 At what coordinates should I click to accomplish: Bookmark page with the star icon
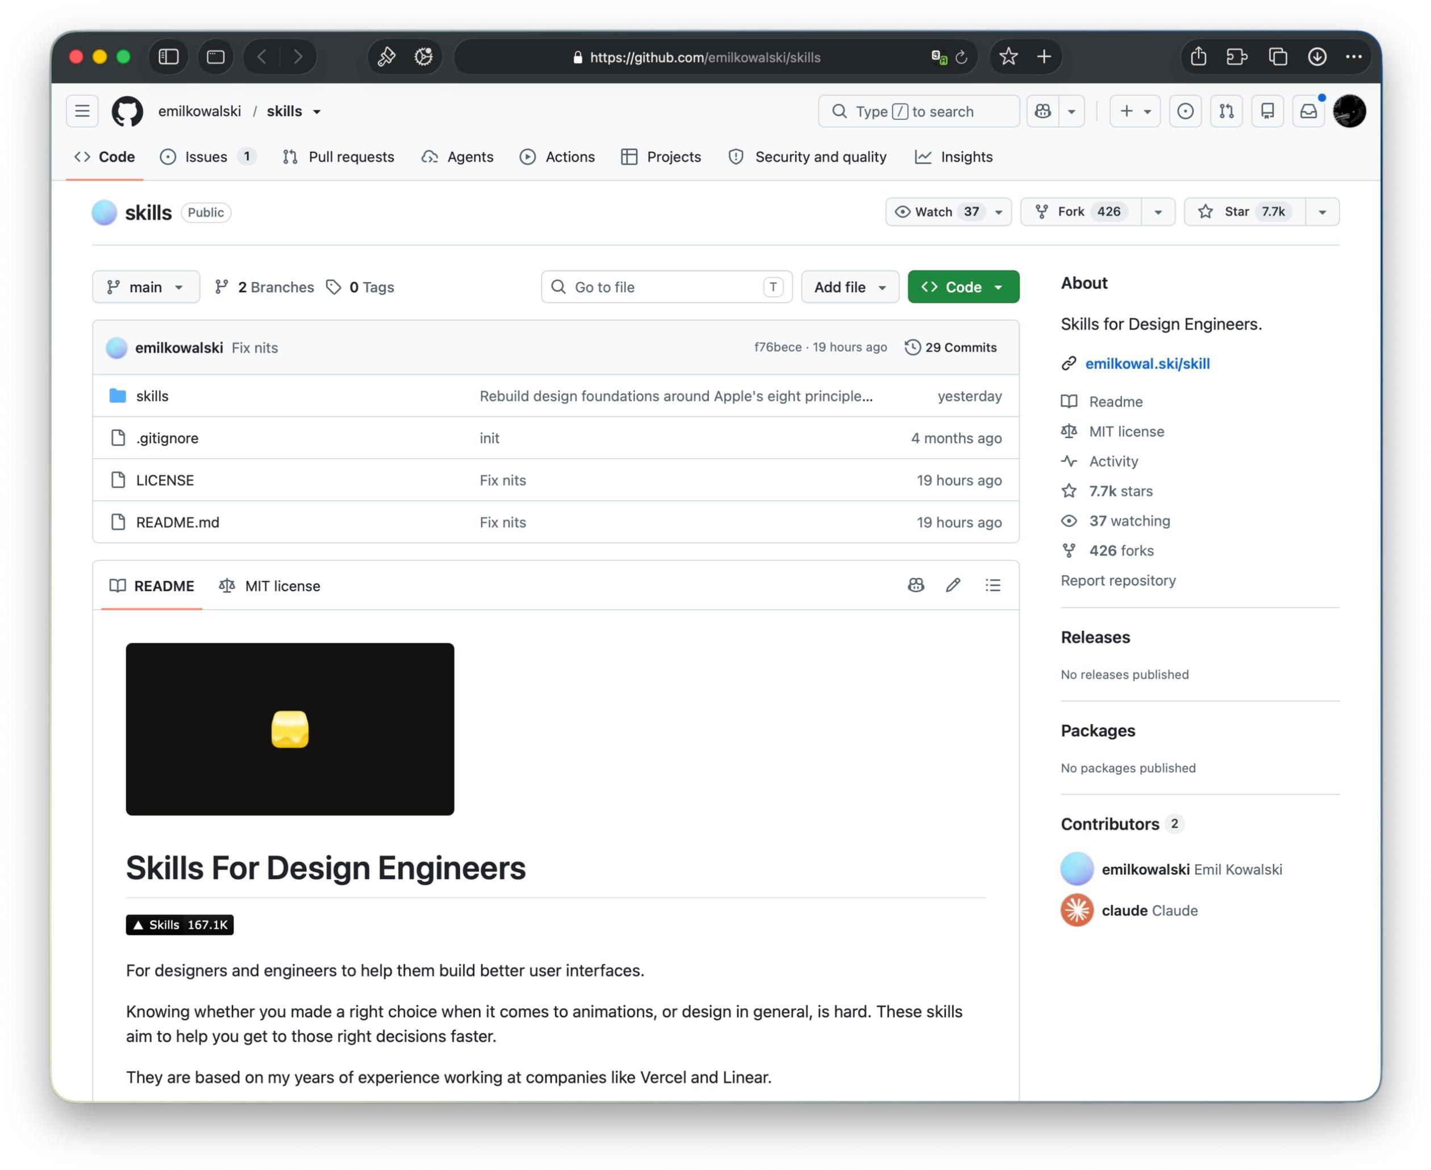point(1008,57)
